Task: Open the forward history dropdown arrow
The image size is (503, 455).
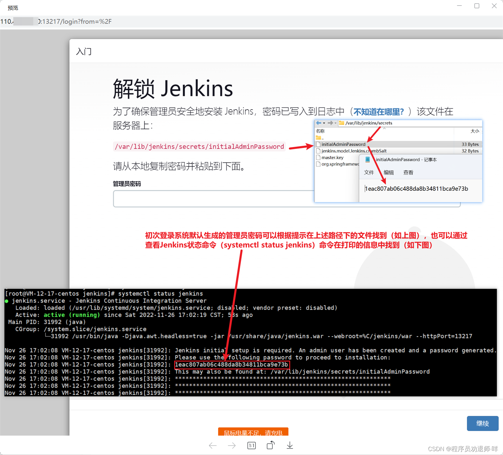Action: coord(335,123)
